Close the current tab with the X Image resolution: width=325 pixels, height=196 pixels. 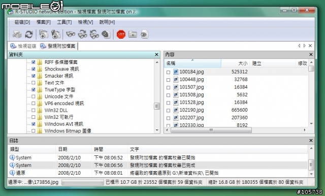(x=310, y=46)
